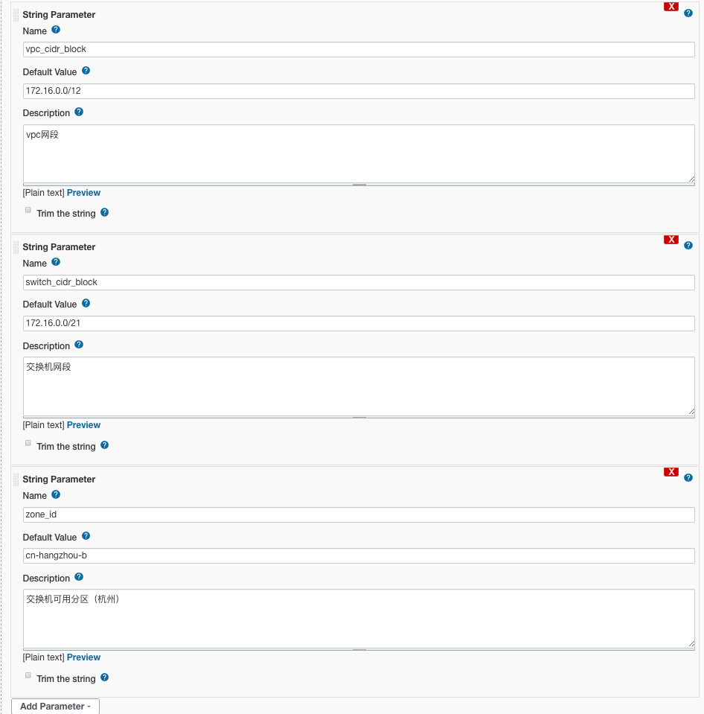Viewport: 704px width, 714px height.
Task: Focus the 172.16.0.0/21 default value field
Action: (x=359, y=323)
